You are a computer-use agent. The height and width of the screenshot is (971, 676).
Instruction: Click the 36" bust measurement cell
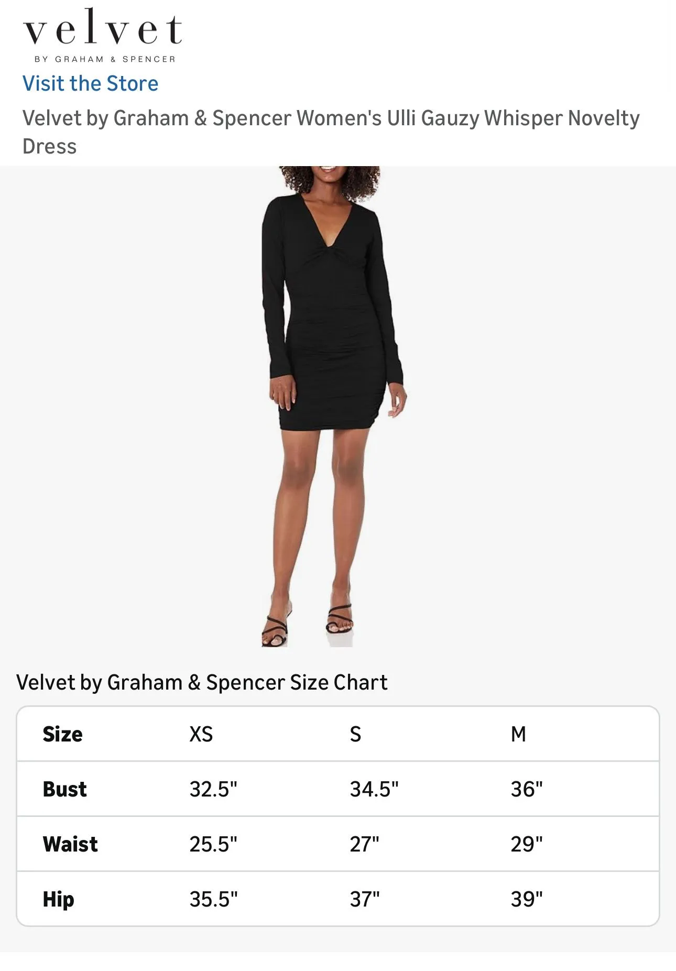point(527,789)
